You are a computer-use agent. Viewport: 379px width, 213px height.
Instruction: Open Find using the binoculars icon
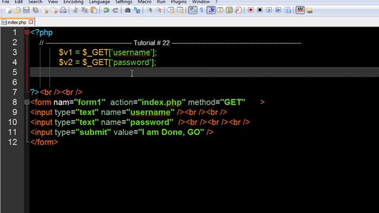[x=127, y=11]
